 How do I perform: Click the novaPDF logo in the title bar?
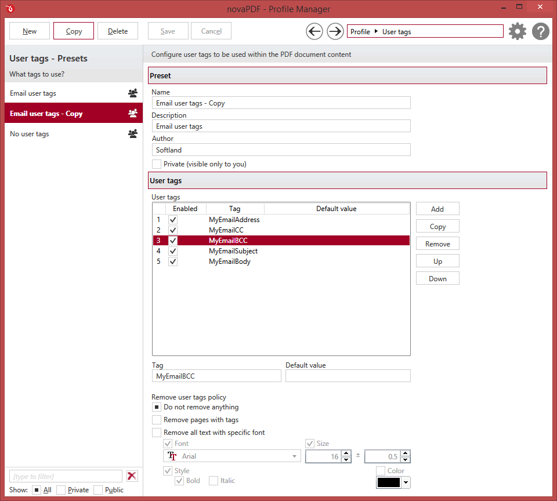[x=10, y=8]
